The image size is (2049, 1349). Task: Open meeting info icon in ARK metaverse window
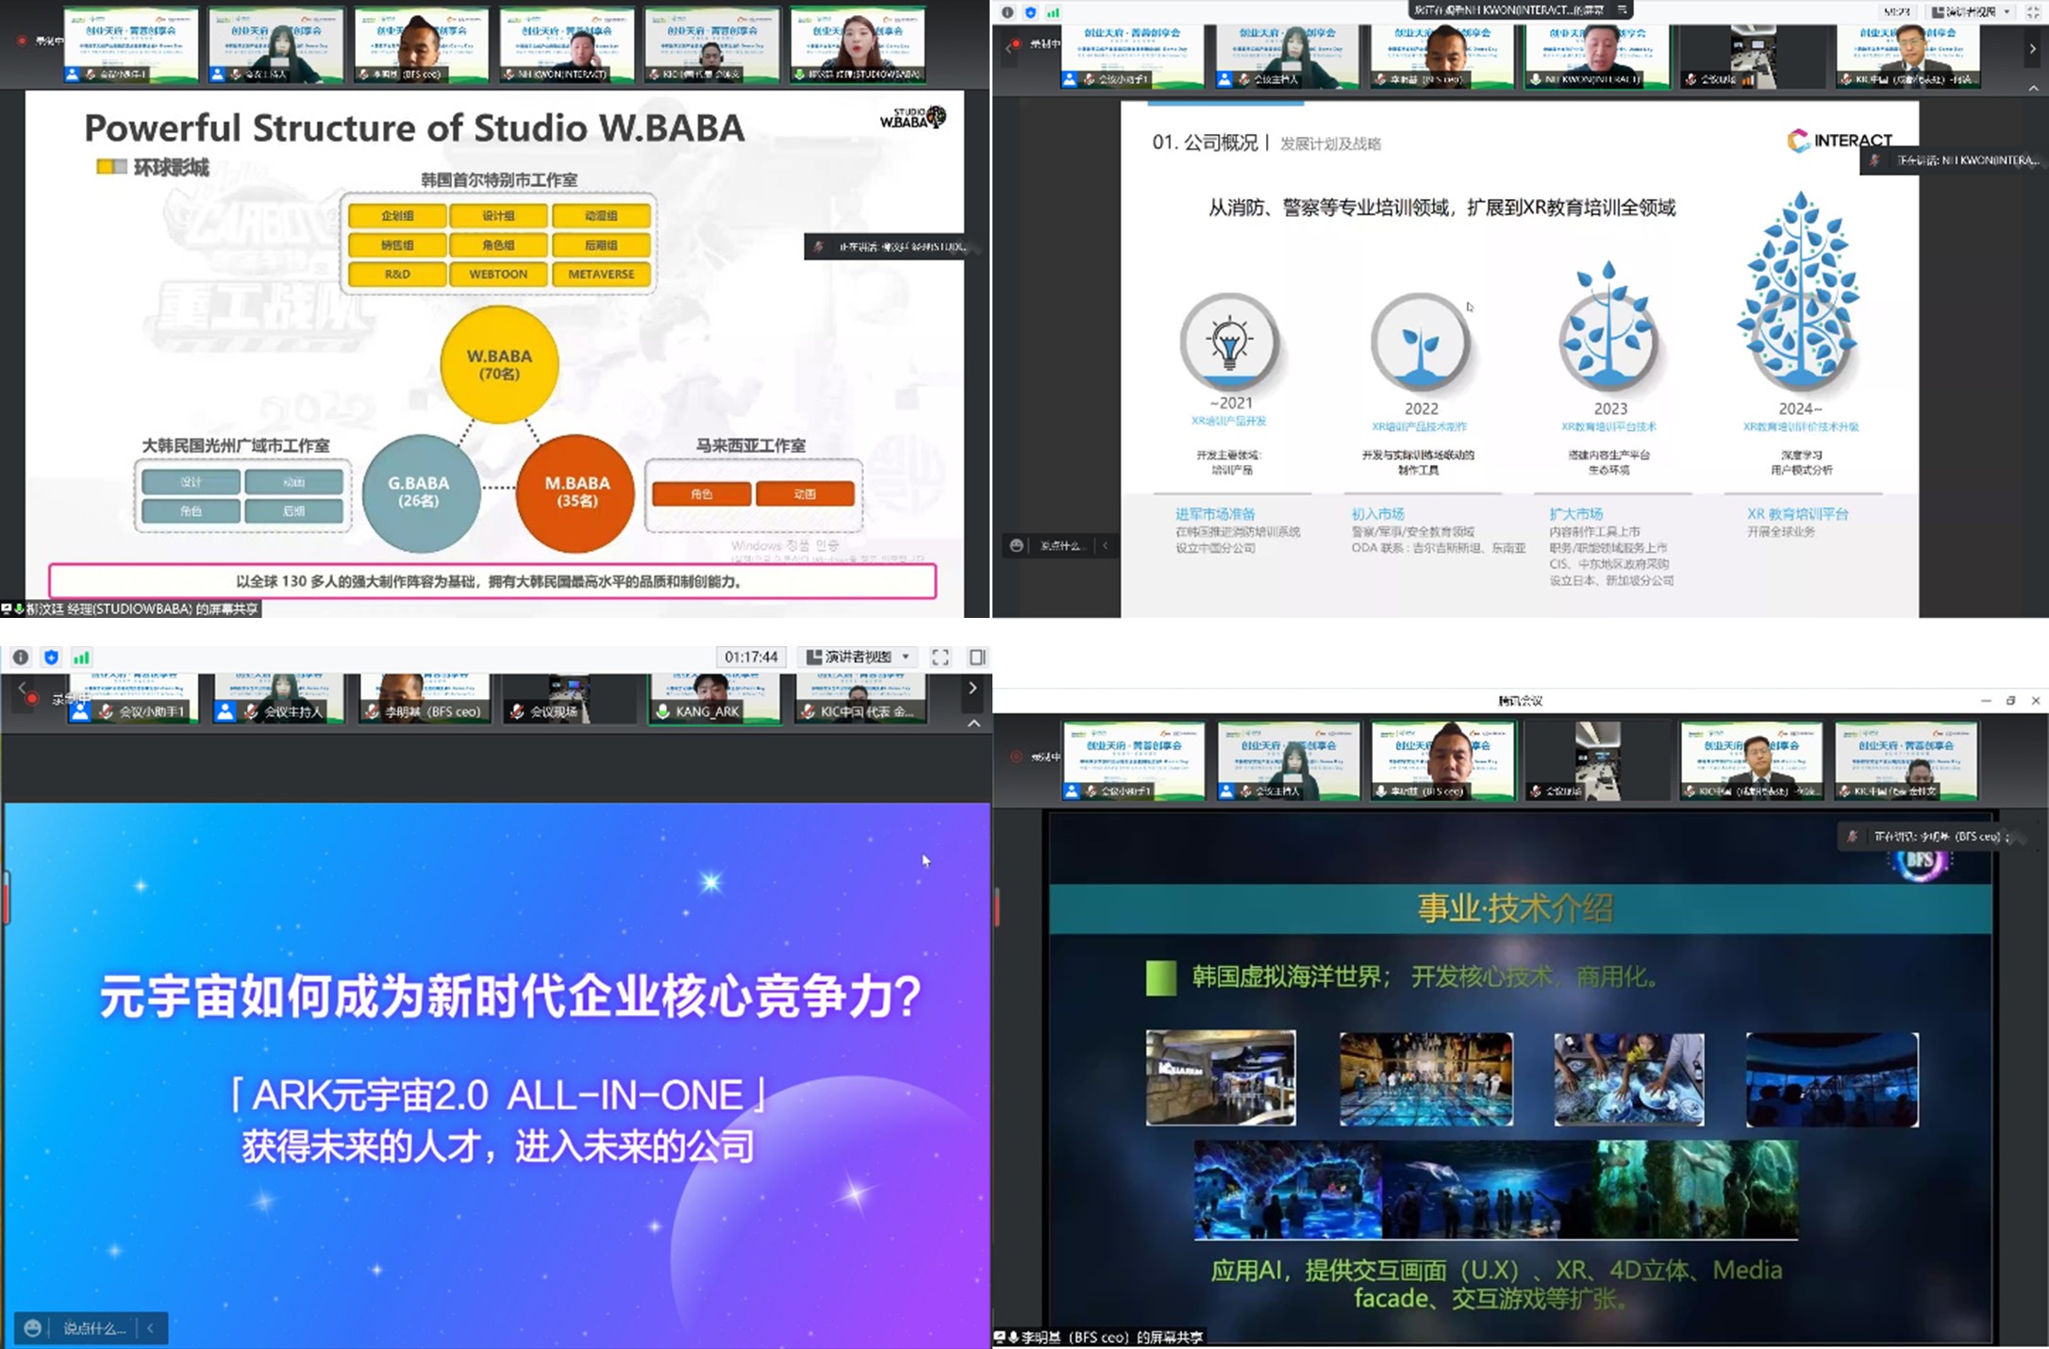[21, 658]
